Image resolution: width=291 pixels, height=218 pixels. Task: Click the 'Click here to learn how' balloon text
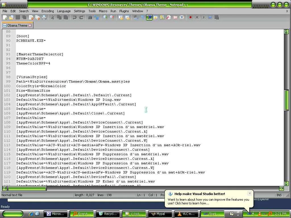[192, 203]
